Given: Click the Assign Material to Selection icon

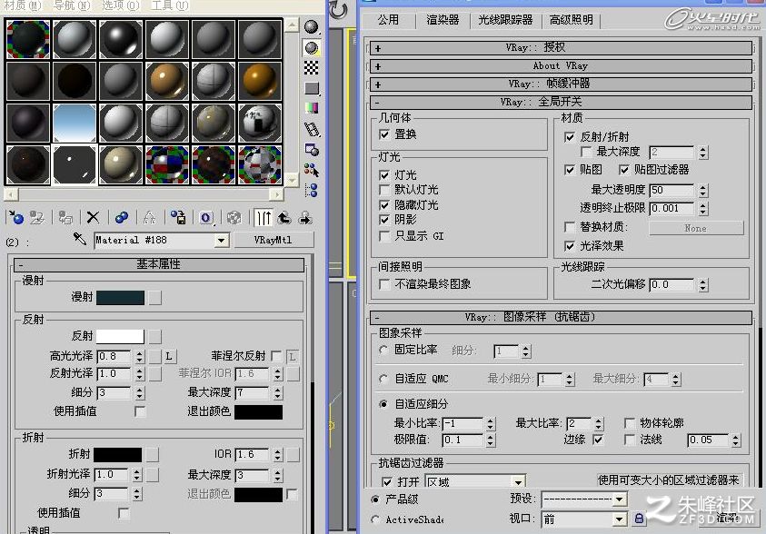Looking at the screenshot, I should click(65, 217).
